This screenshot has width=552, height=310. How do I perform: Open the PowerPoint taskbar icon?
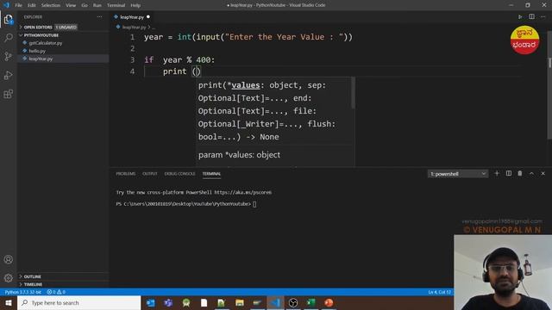click(x=329, y=302)
